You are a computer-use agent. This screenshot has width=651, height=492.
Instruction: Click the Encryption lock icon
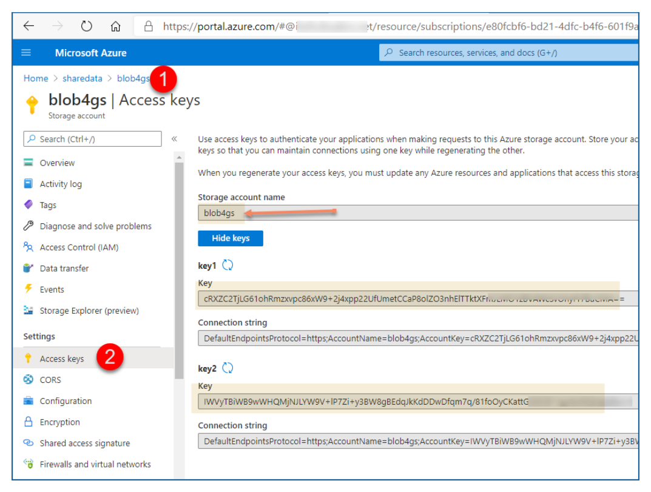(x=29, y=422)
